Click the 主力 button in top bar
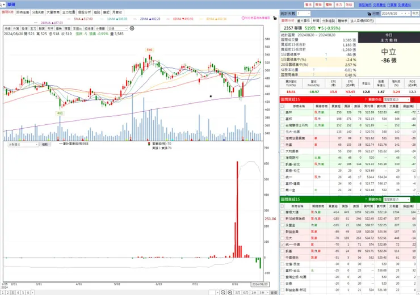The height and width of the screenshot is (295, 420). pos(339,5)
